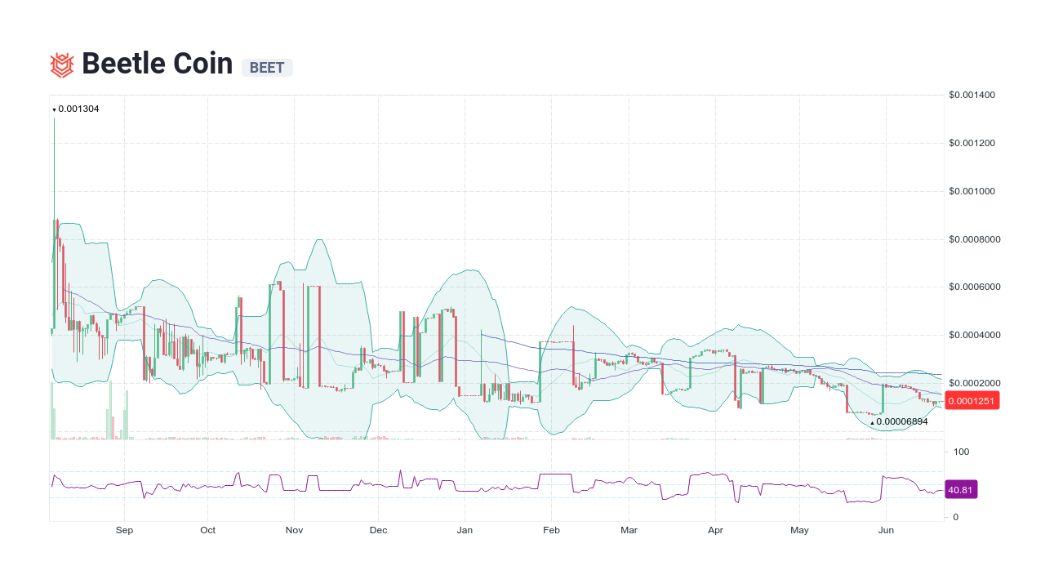Expand the Apr axis label
This screenshot has height=588, width=1045.
click(716, 530)
